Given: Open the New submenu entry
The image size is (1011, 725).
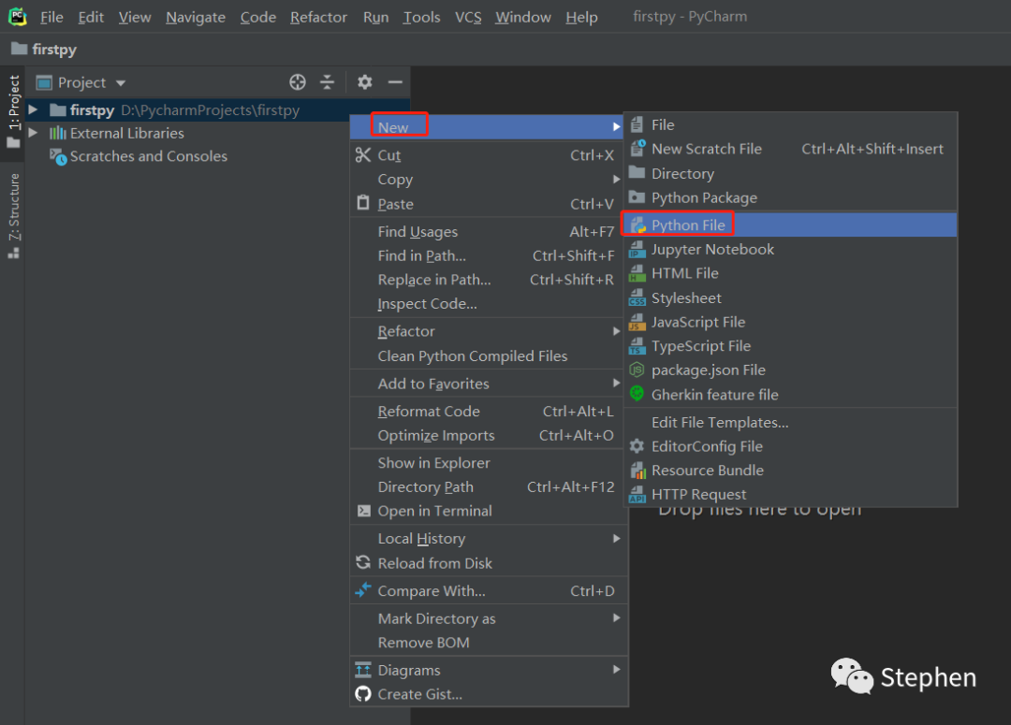Looking at the screenshot, I should [x=489, y=127].
